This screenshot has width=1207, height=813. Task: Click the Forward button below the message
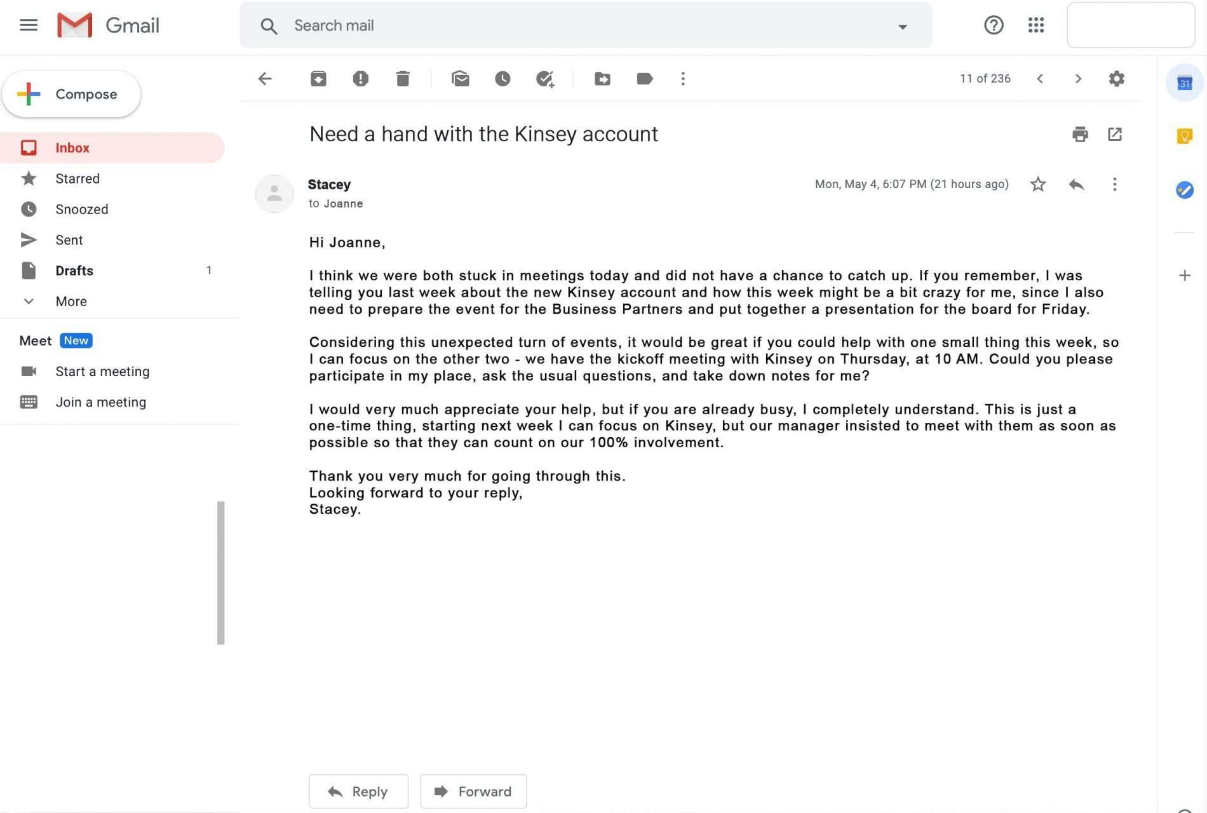pyautogui.click(x=473, y=791)
